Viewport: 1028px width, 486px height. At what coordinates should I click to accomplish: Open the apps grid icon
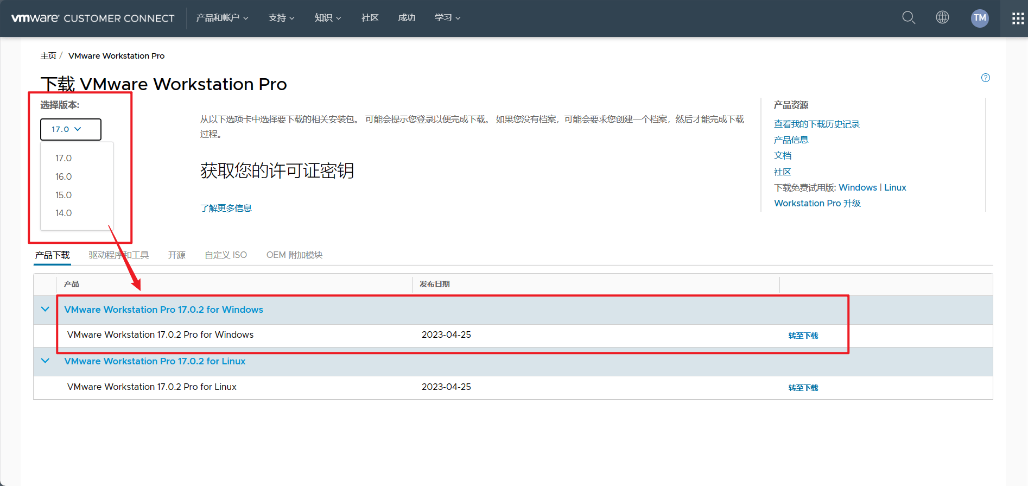point(1018,18)
